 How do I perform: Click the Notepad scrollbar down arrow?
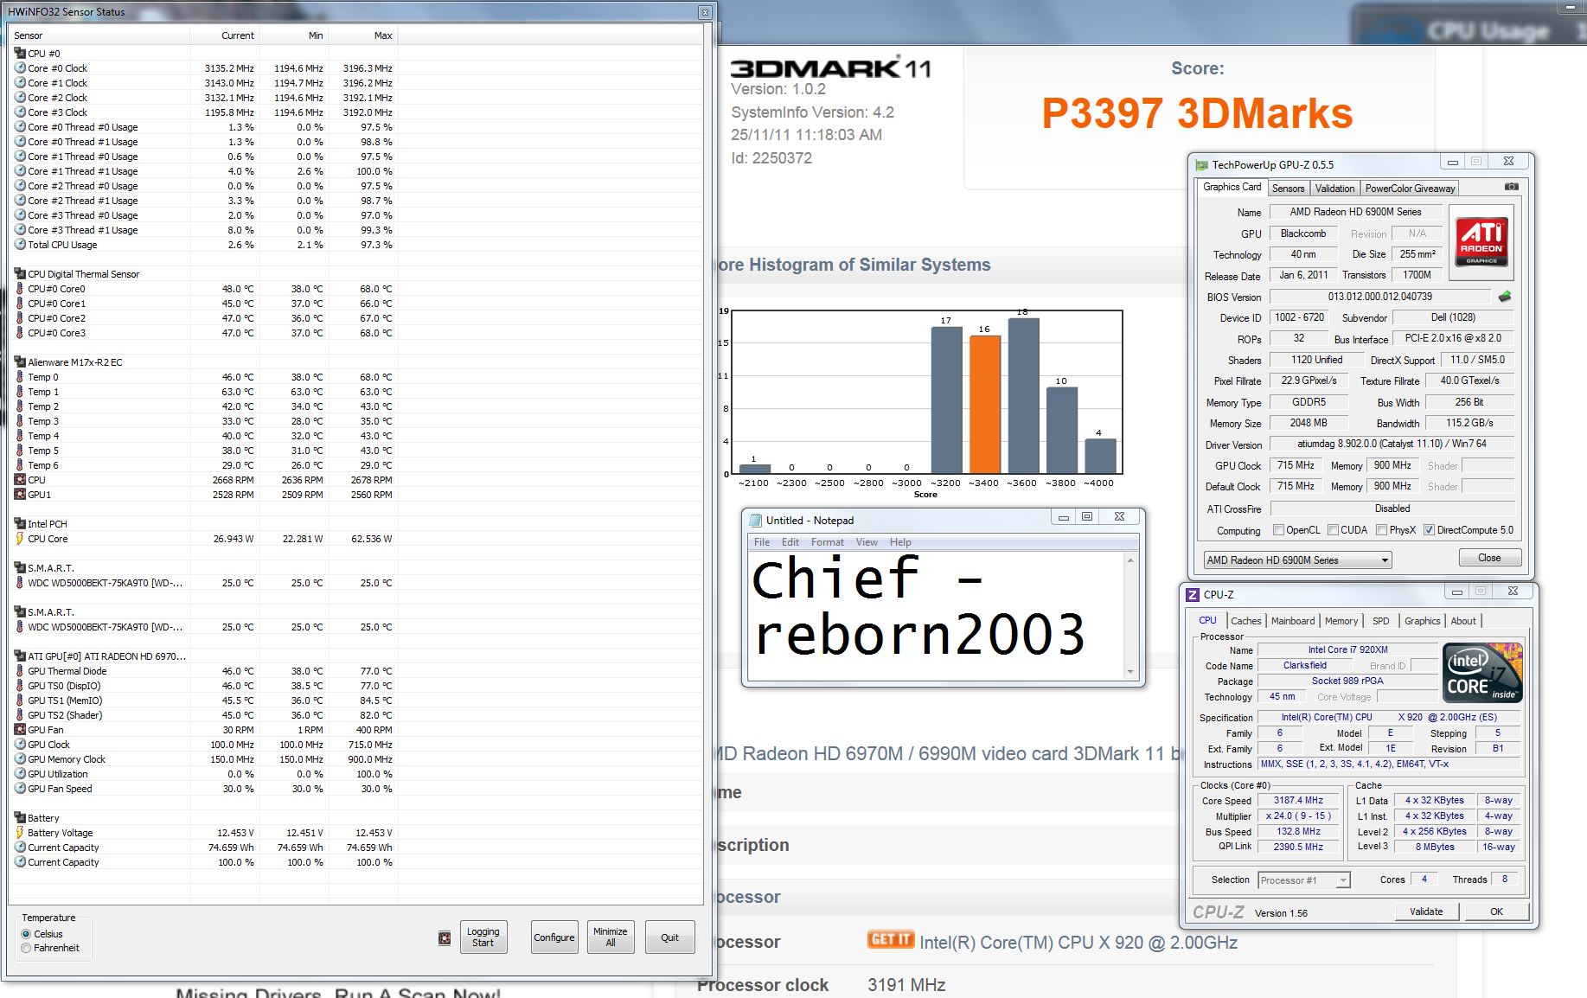[1129, 672]
